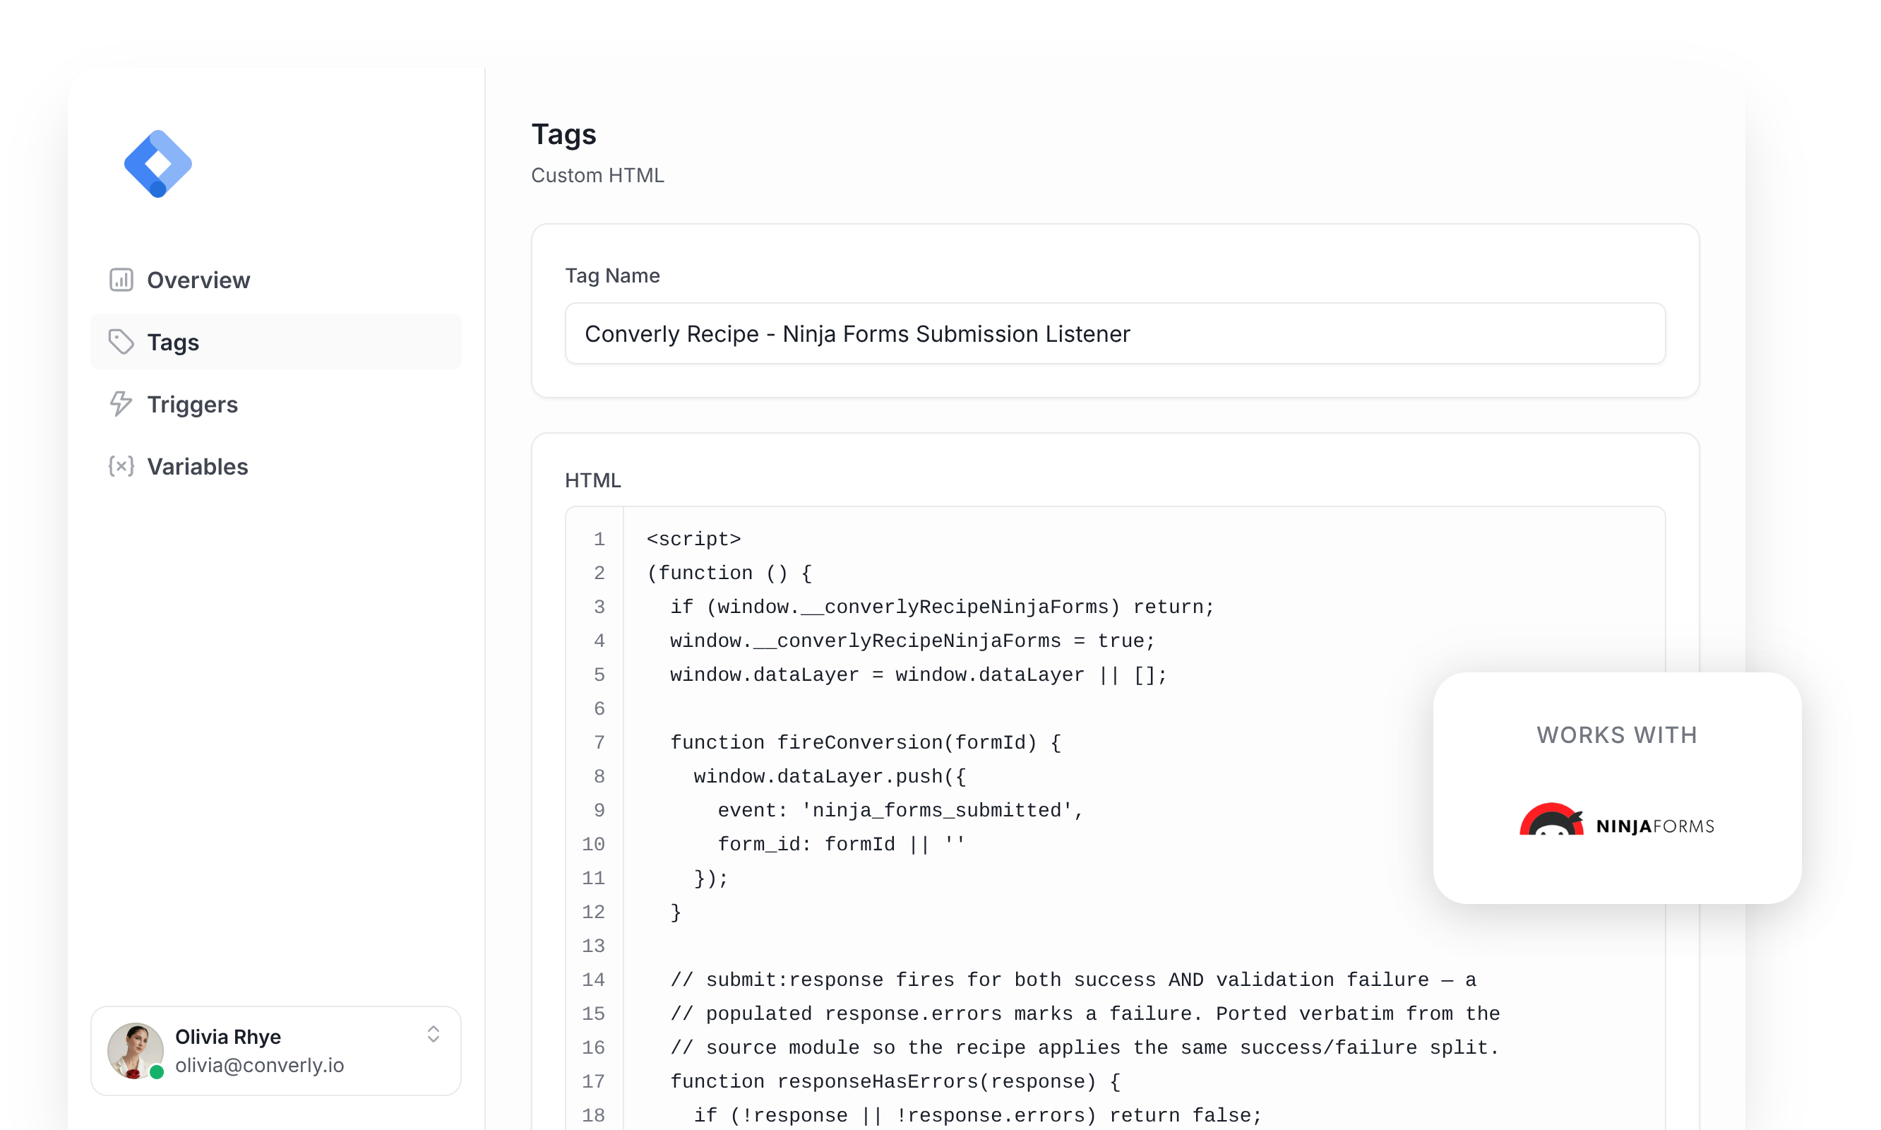Click the Custom HTML subtitle
This screenshot has height=1130, width=1881.
(x=597, y=175)
